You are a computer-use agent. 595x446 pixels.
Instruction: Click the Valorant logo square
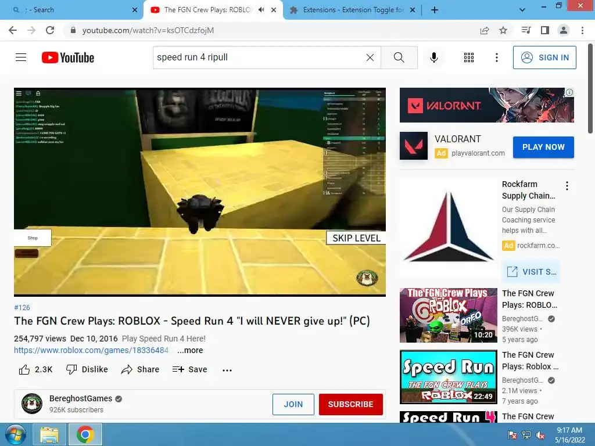coord(414,146)
